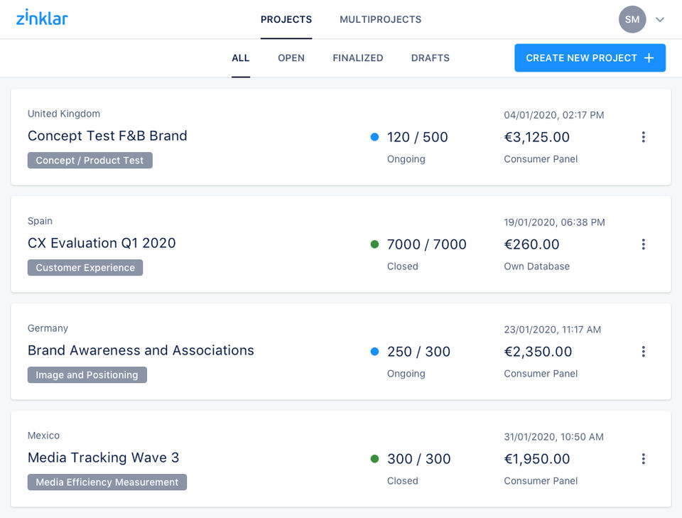Show Finalized projects

click(358, 58)
